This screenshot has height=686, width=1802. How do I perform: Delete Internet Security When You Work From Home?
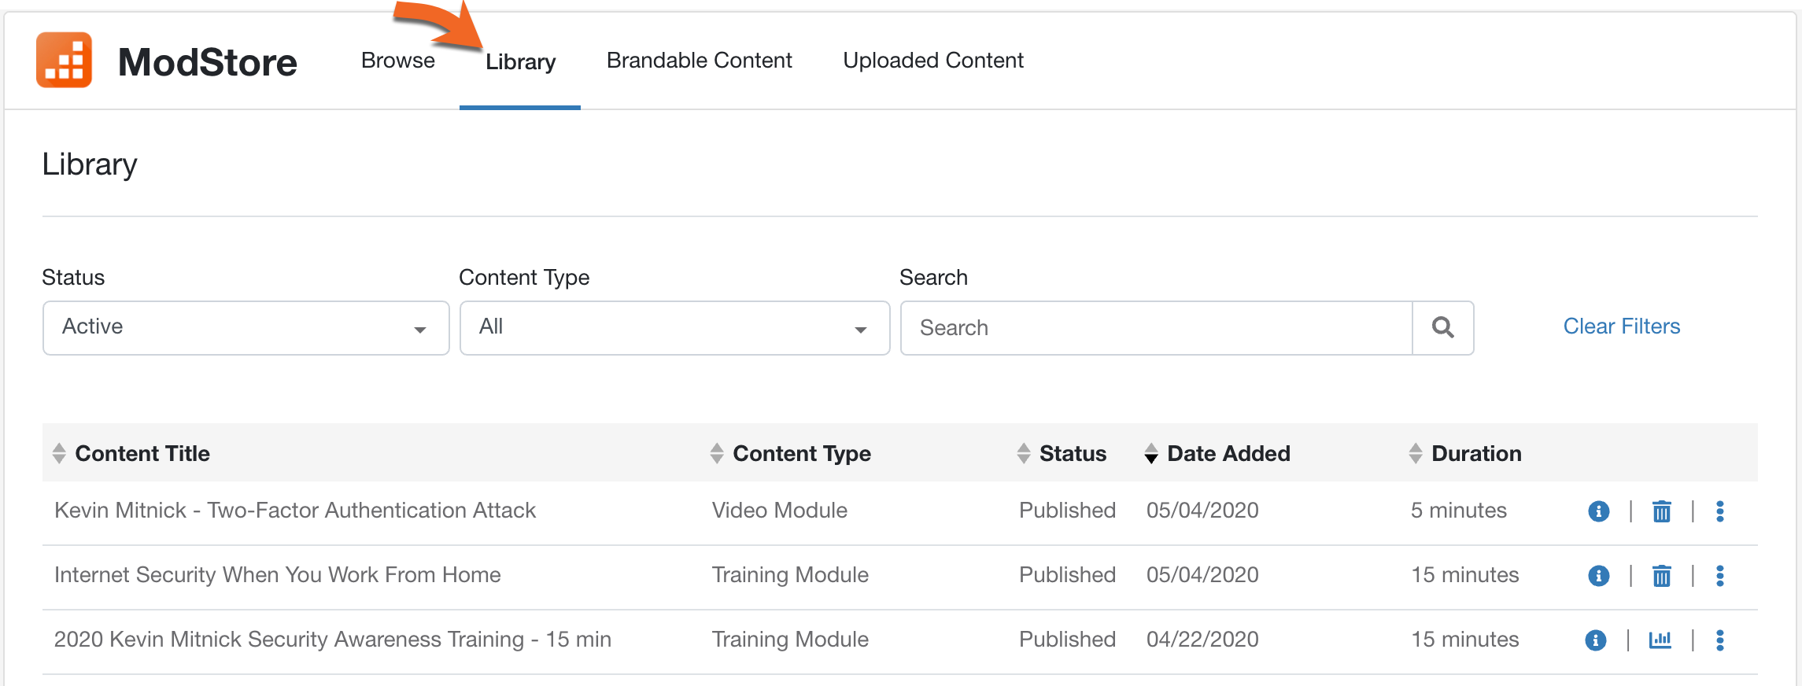point(1661,576)
